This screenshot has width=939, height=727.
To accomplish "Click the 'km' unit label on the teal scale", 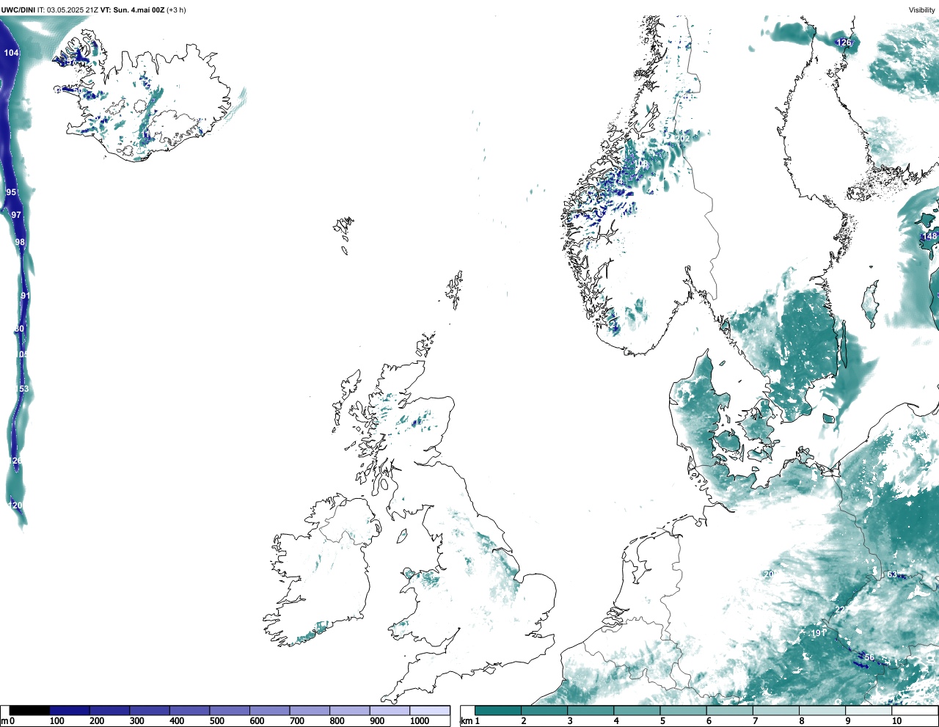I will tap(465, 721).
